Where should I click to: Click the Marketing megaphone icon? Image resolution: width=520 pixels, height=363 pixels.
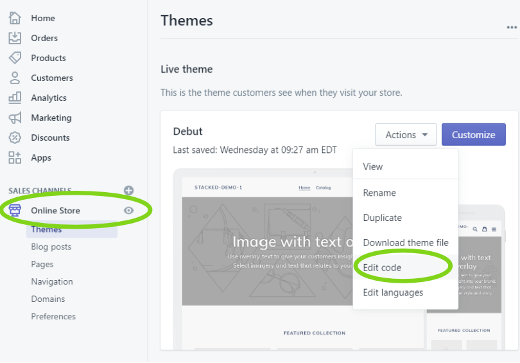tap(15, 118)
